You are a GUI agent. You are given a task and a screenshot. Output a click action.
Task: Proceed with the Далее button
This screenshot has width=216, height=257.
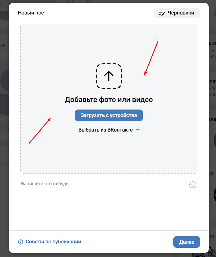[187, 242]
